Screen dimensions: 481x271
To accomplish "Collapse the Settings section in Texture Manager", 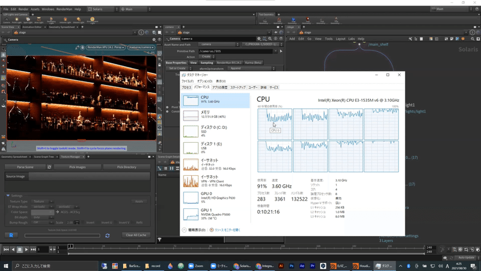I will [x=8, y=195].
